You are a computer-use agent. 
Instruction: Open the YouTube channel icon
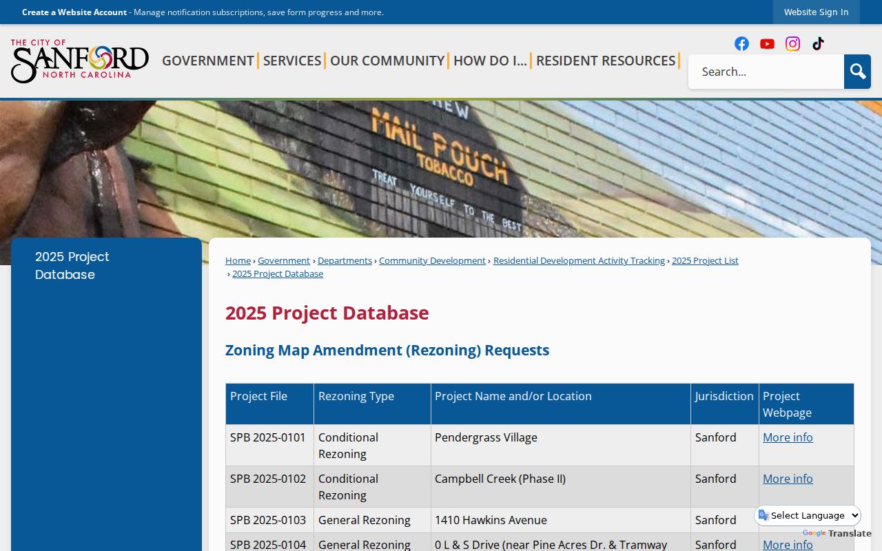pyautogui.click(x=767, y=44)
